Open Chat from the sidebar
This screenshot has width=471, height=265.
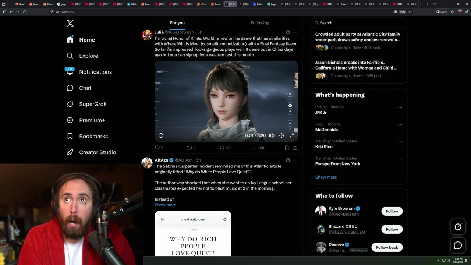pyautogui.click(x=79, y=88)
